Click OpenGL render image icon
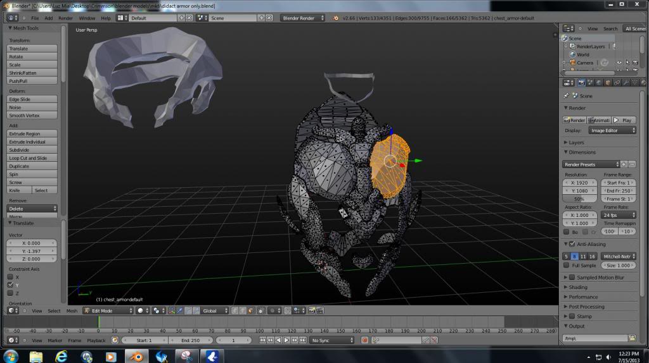 tap(312, 311)
